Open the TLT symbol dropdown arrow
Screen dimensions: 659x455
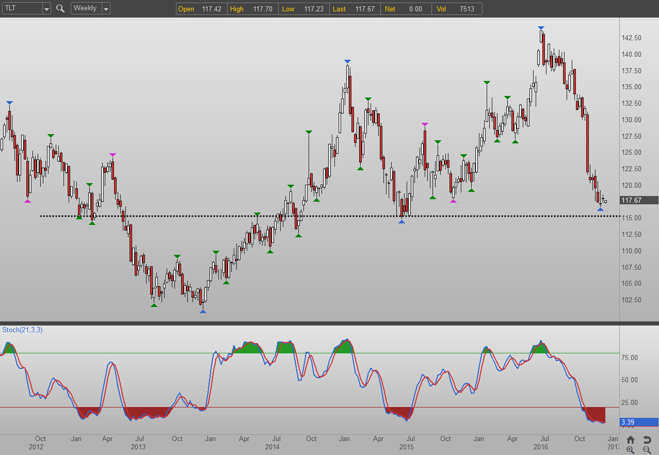[46, 9]
